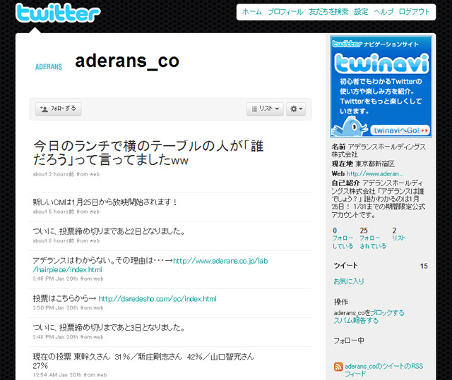Screen dimensions: 452x380
Task: Click ブロックする link
Action: tap(387, 313)
